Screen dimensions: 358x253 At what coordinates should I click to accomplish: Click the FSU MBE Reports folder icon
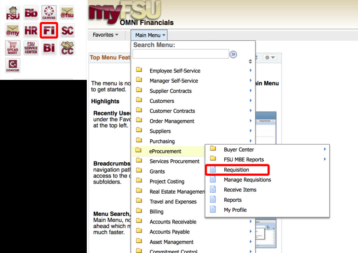click(213, 158)
